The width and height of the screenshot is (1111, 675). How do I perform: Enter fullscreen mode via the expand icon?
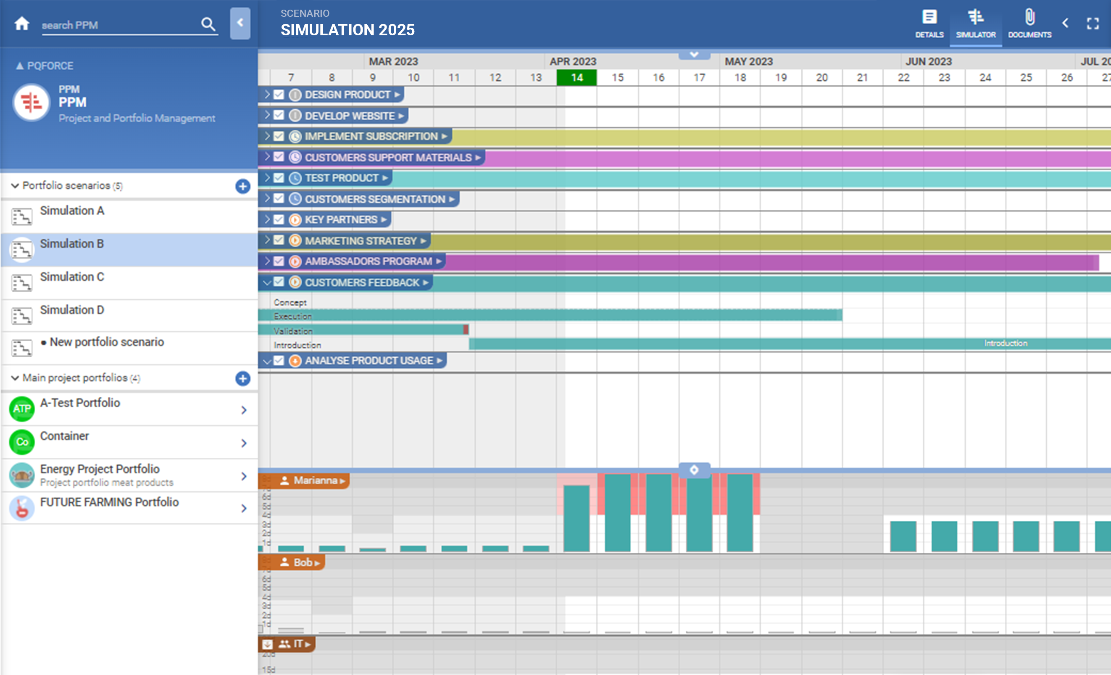[1093, 24]
